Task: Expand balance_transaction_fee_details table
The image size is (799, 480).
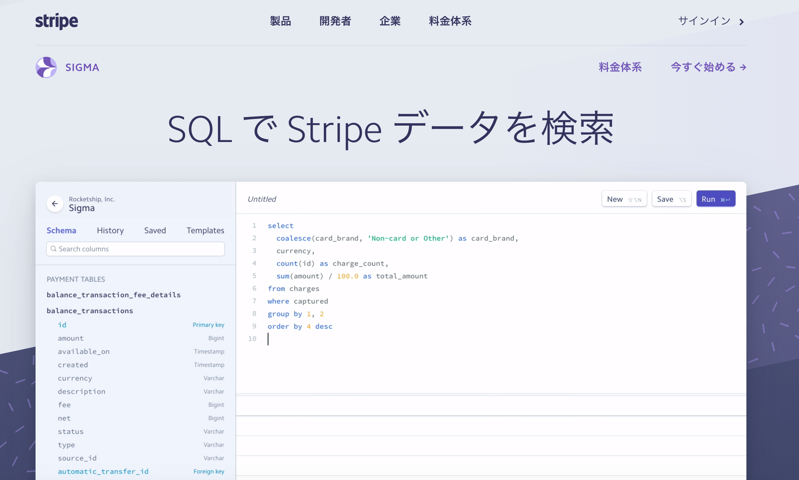Action: [x=113, y=295]
